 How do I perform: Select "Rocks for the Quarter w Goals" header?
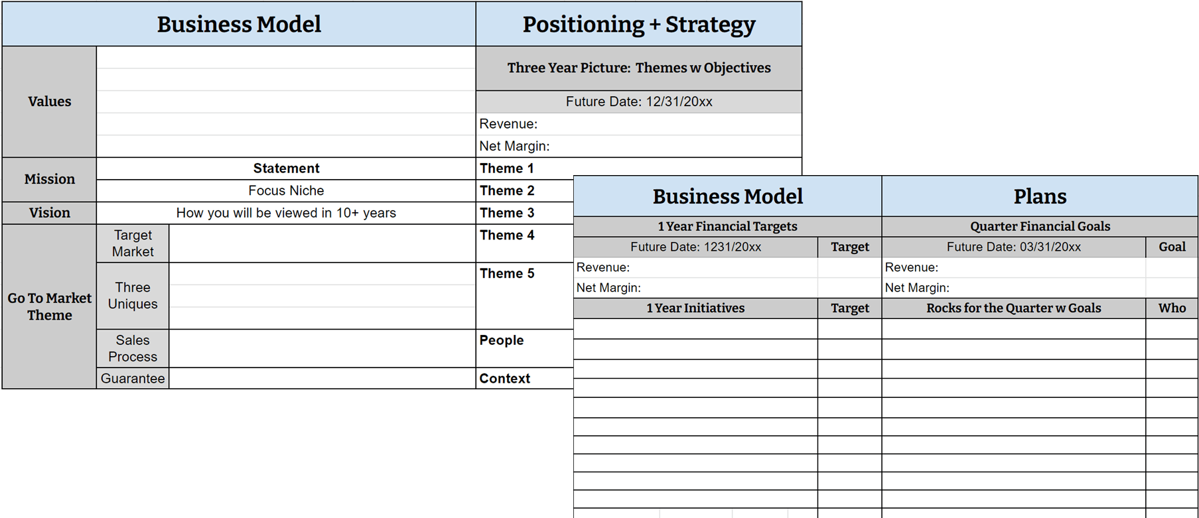click(x=1013, y=308)
